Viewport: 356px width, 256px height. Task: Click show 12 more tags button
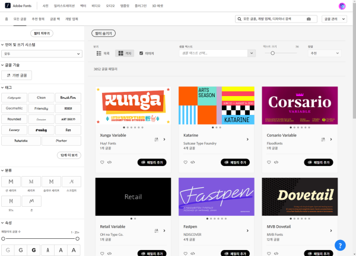click(x=69, y=155)
